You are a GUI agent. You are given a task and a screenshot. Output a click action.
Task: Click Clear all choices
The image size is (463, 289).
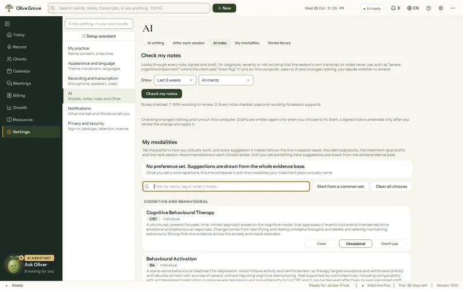(x=391, y=186)
